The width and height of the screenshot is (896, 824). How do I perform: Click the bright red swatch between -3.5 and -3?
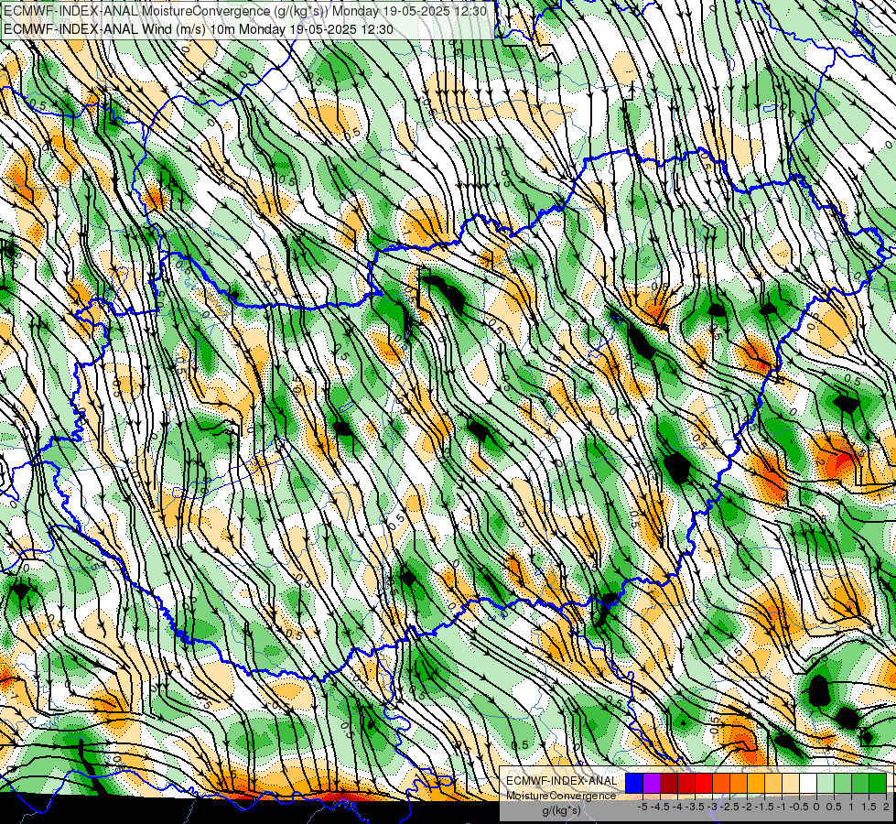704,783
